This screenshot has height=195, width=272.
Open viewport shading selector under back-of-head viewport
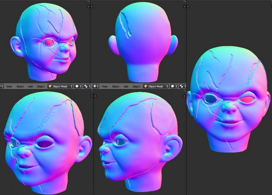174,86
